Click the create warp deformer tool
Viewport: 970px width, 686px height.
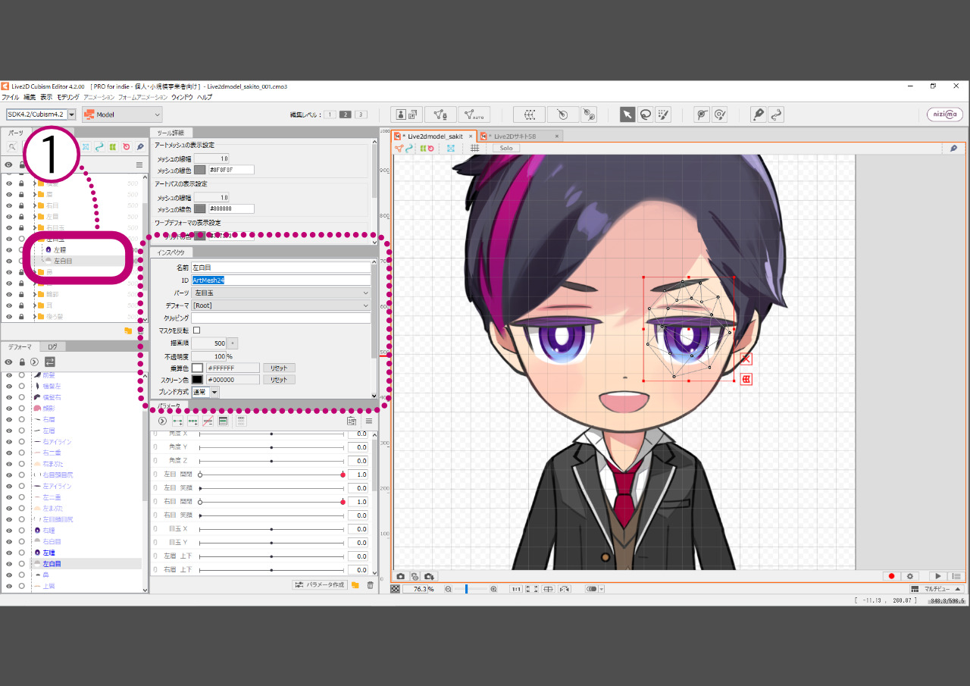point(529,114)
